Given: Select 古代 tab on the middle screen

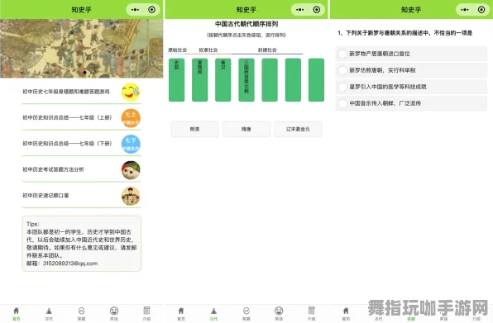Looking at the screenshot, I should (213, 314).
